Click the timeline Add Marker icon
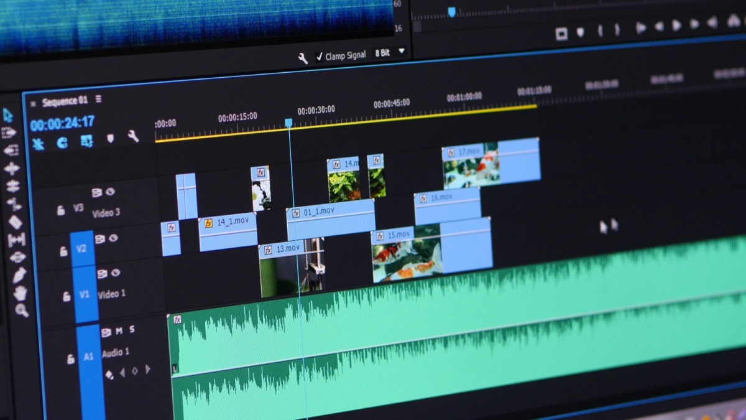 [x=111, y=138]
